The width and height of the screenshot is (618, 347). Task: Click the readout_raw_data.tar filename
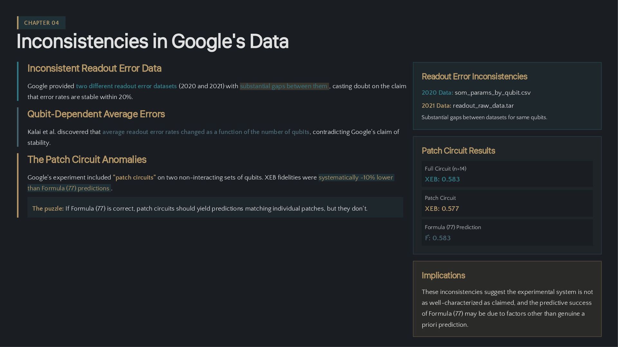[483, 106]
